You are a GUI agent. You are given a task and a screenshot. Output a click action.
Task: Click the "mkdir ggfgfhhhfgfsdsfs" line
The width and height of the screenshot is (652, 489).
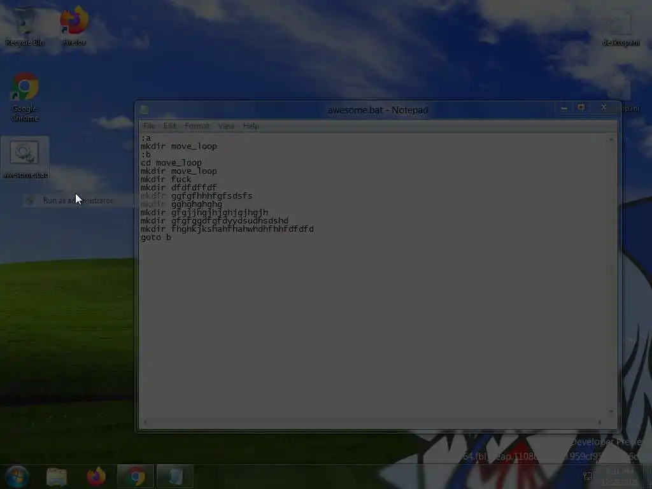click(x=196, y=196)
